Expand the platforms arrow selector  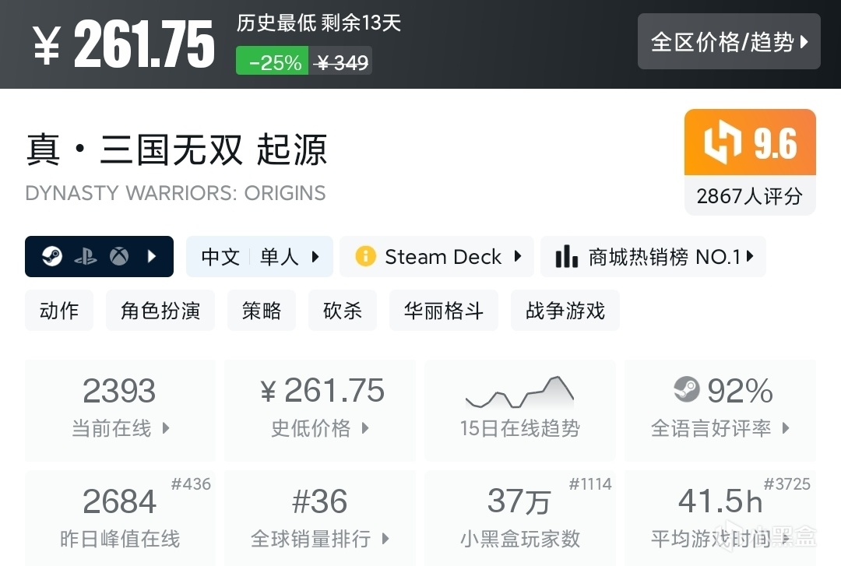(x=153, y=256)
